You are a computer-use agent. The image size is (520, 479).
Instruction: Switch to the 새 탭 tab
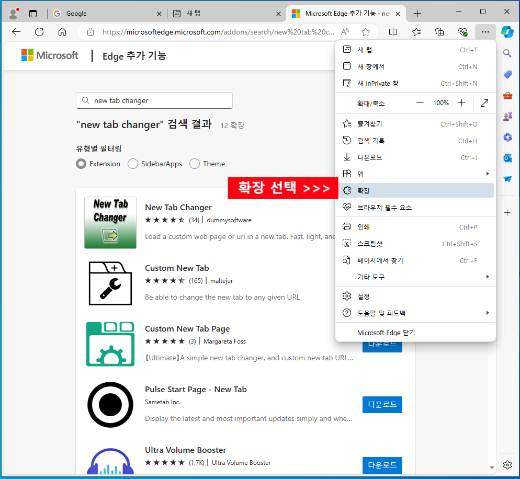tap(227, 14)
